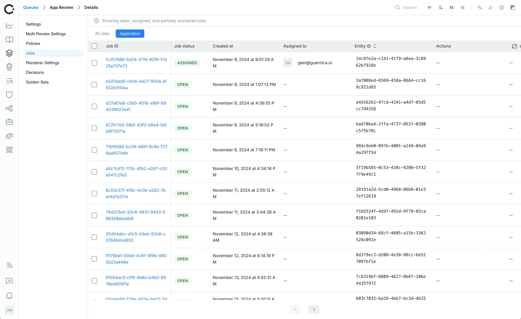Go to next page arrow
Viewport: 521px width, 319px height.
tap(314, 310)
